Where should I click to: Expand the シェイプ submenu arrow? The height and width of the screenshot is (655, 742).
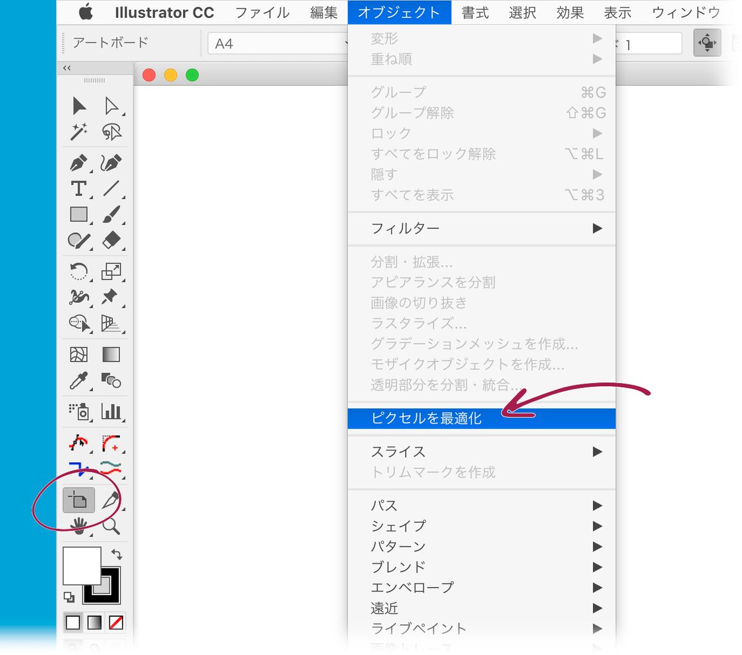(597, 526)
